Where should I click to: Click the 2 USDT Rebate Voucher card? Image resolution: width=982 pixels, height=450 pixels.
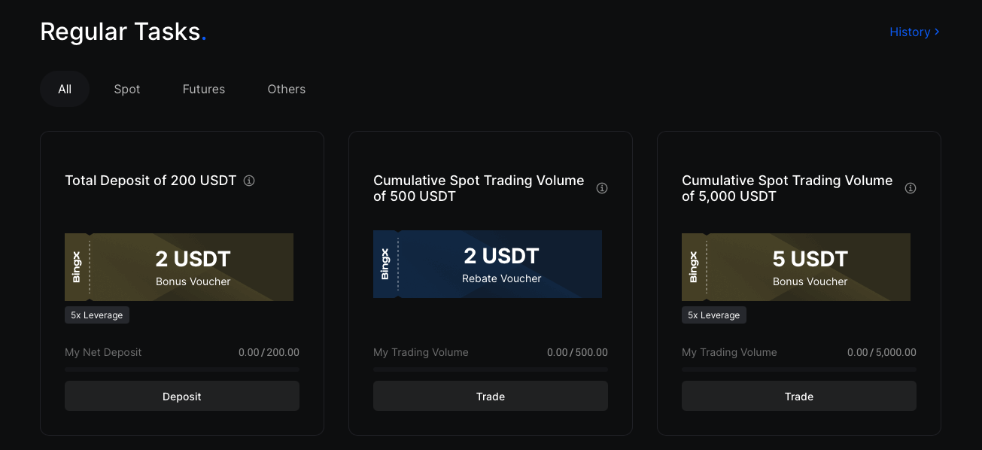(488, 264)
